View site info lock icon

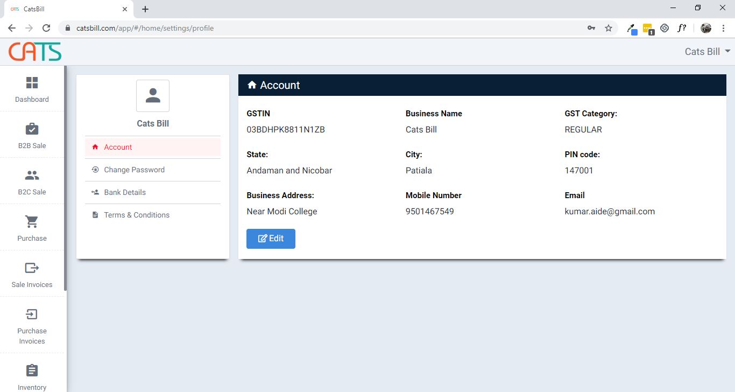click(x=67, y=28)
